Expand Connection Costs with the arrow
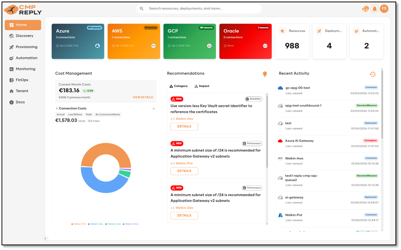 [153, 109]
